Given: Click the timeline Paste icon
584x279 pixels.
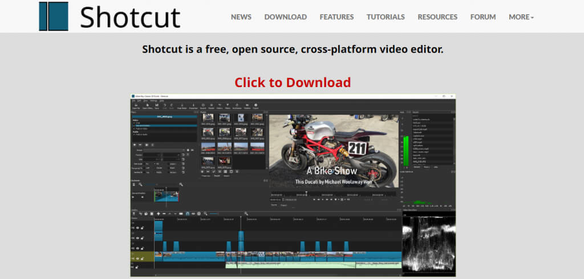Looking at the screenshot, I should [152, 214].
